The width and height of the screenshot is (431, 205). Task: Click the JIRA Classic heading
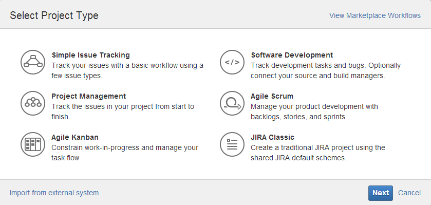(272, 137)
